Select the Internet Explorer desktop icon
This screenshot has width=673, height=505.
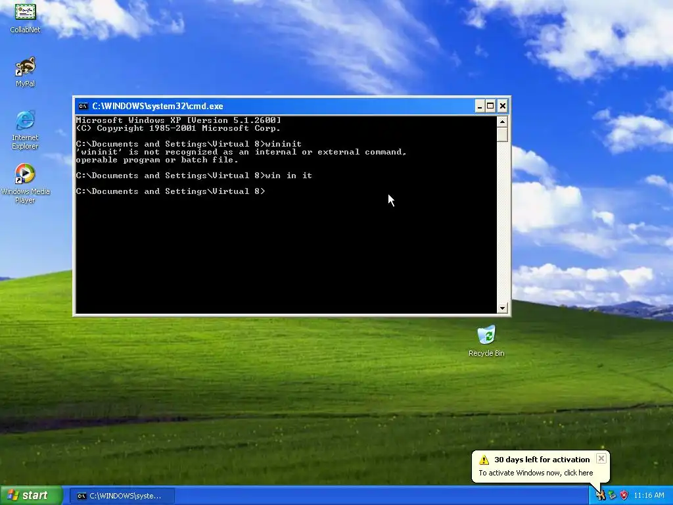(25, 130)
